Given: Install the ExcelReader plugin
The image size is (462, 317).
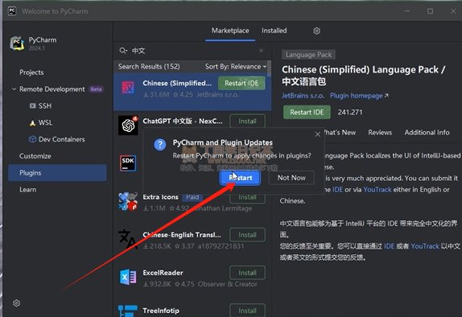Looking at the screenshot, I should 247,273.
